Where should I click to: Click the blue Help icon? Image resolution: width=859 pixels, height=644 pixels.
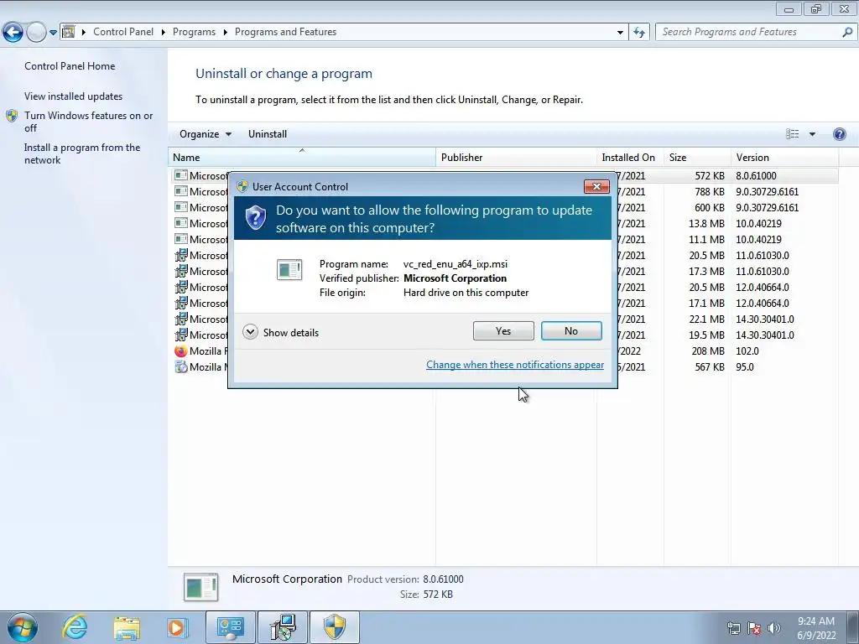(839, 134)
